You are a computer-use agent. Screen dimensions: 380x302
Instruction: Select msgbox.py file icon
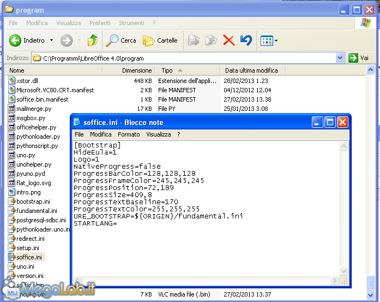click(11, 118)
